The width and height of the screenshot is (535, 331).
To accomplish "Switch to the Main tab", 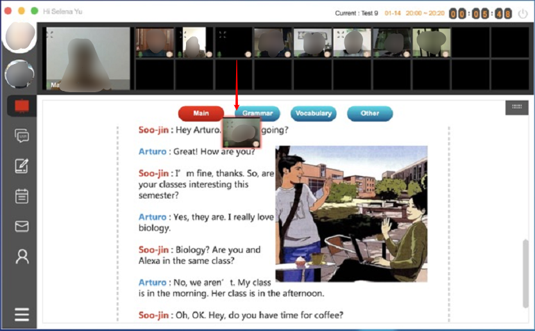I will click(x=201, y=113).
